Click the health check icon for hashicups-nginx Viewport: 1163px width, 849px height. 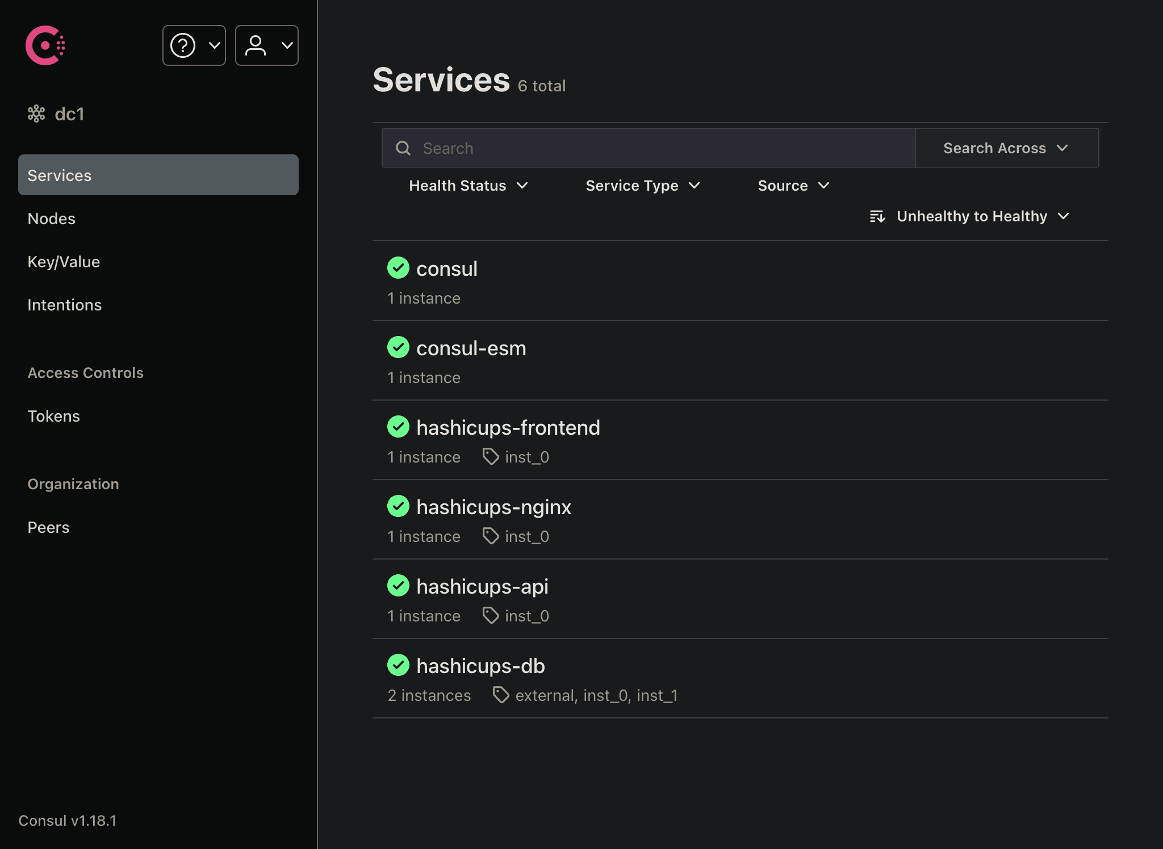[398, 506]
